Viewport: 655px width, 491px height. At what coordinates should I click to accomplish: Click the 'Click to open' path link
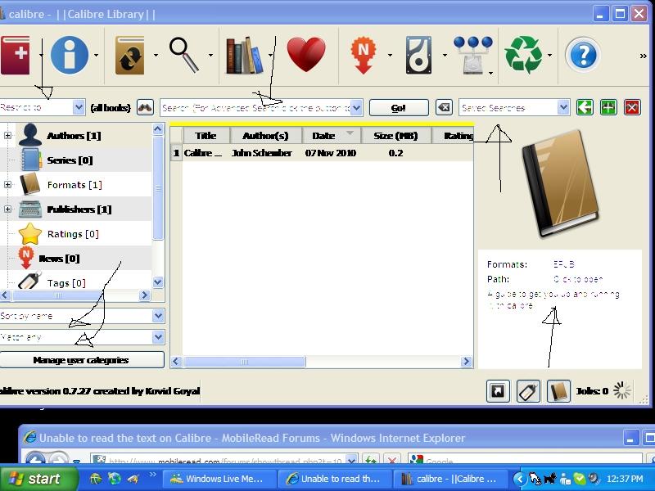point(578,279)
